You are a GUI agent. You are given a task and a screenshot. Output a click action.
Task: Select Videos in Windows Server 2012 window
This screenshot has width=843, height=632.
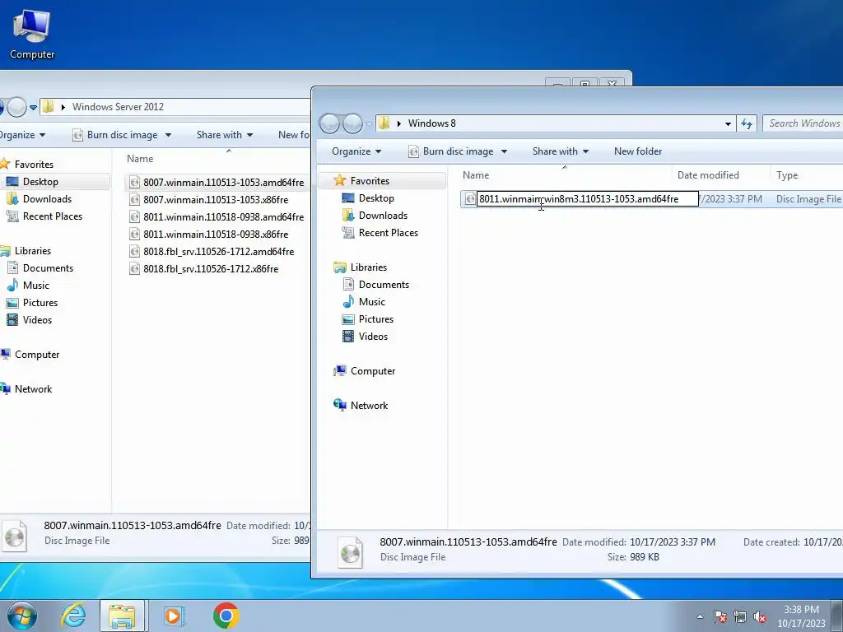point(37,320)
